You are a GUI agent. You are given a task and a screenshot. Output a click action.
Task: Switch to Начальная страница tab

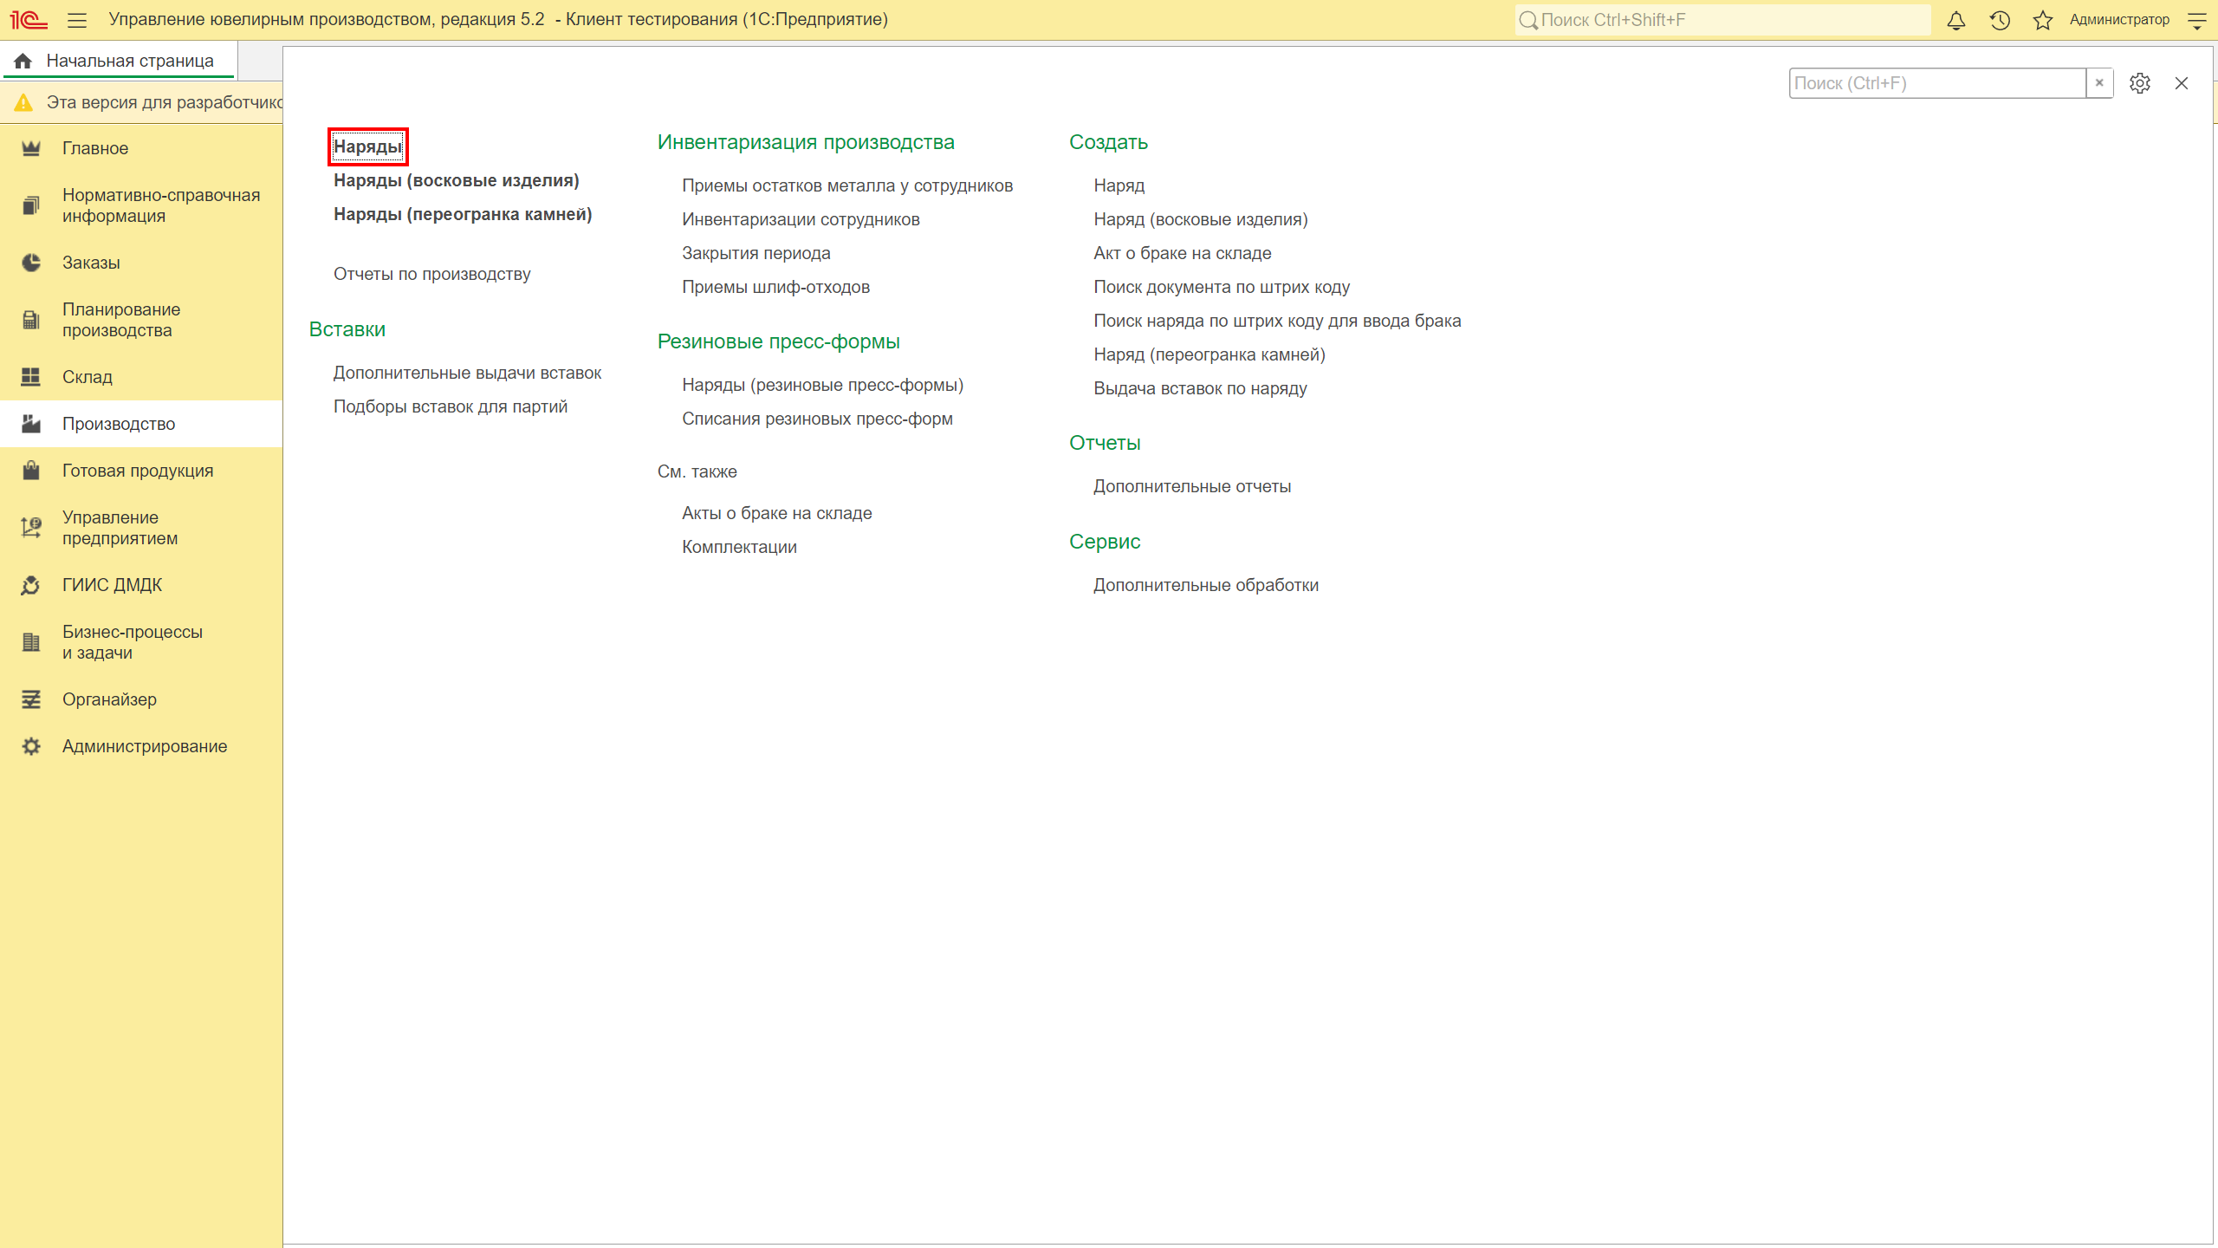click(120, 61)
